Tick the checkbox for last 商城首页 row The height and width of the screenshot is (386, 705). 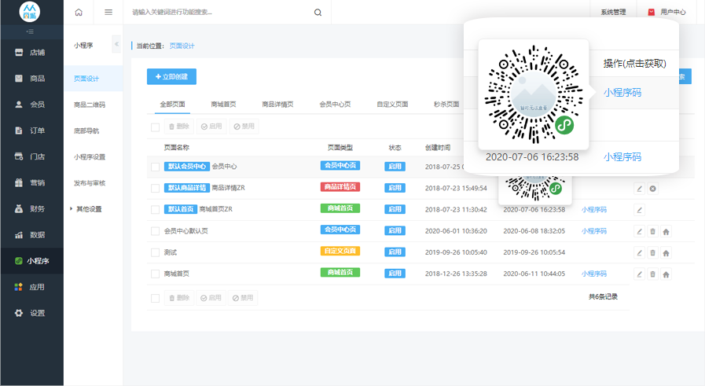(155, 274)
